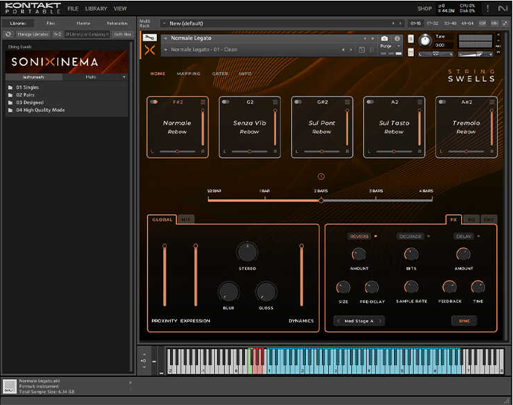Open the menu icon on Senza Vib card
The image size is (513, 405).
[x=275, y=102]
